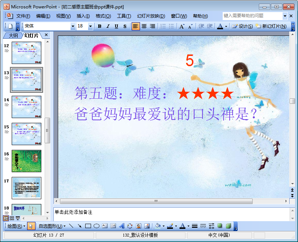The image size is (298, 242).
Task: Open the View (视图) menu
Action: click(63, 16)
